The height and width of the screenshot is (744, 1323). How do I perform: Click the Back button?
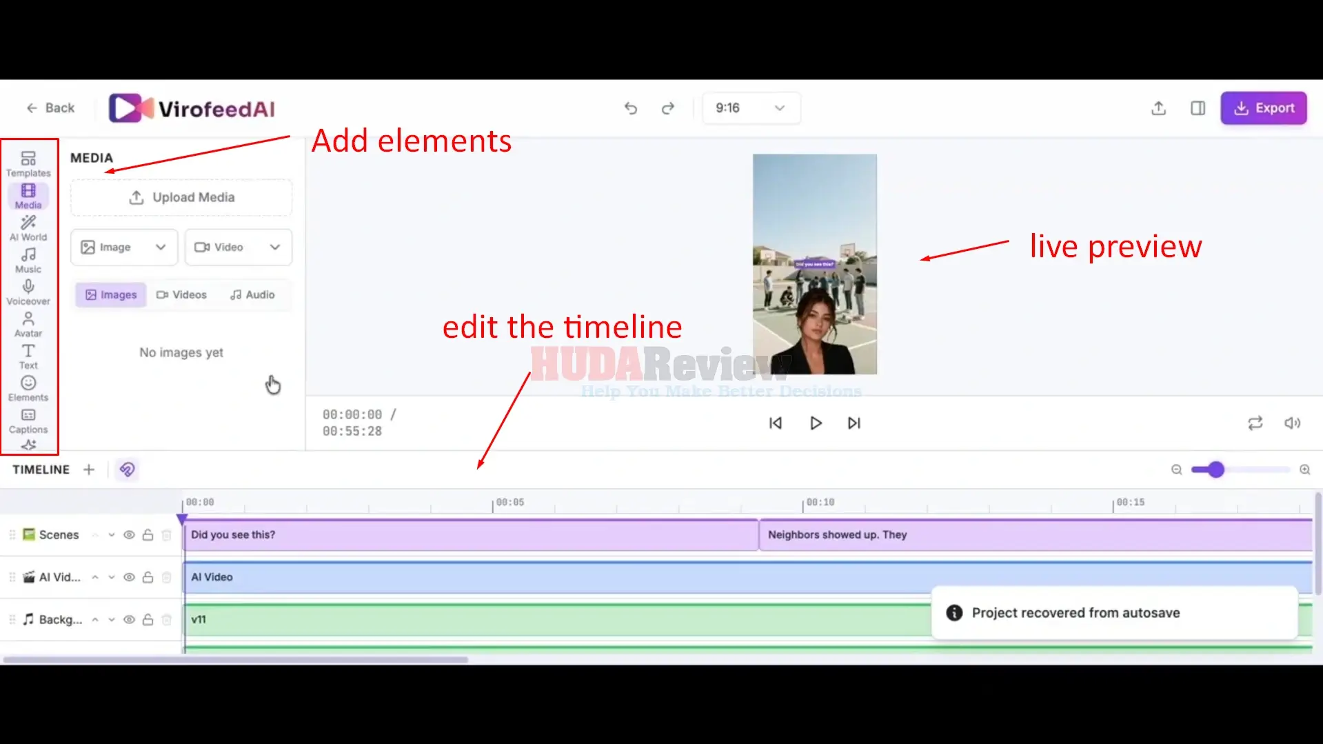tap(50, 108)
